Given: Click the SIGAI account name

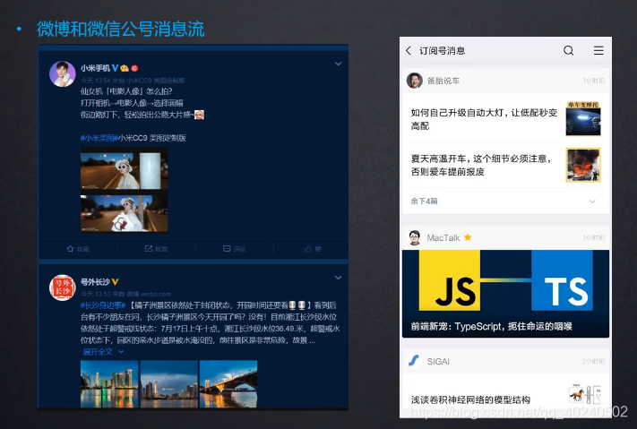Looking at the screenshot, I should tap(438, 361).
